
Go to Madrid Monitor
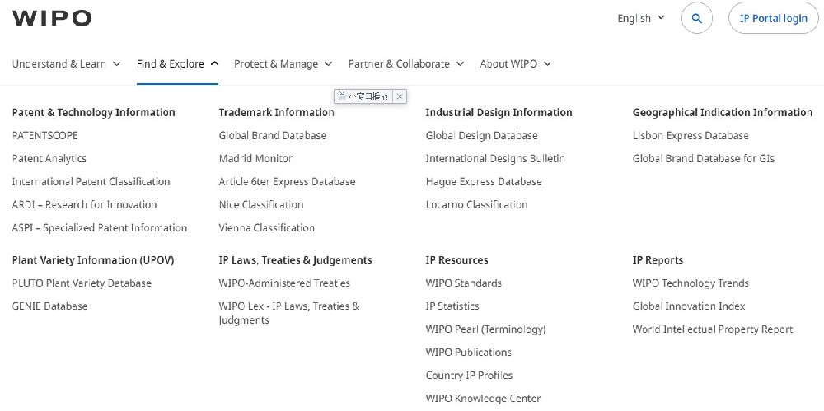point(255,159)
